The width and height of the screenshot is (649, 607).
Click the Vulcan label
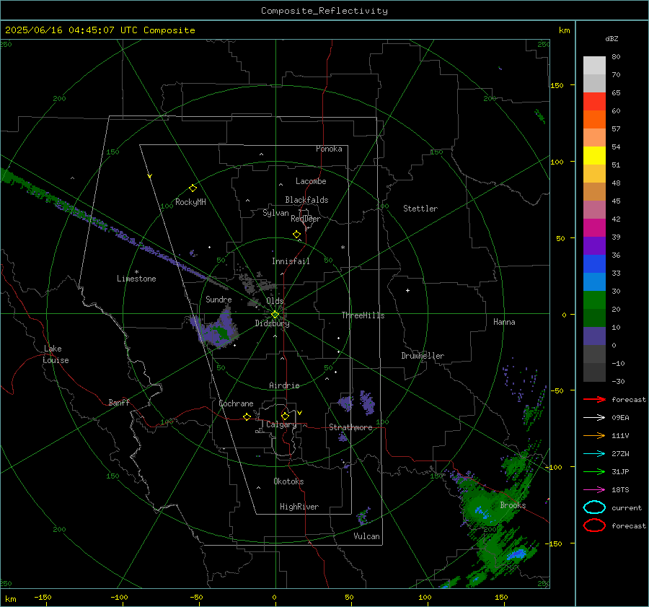pos(367,536)
